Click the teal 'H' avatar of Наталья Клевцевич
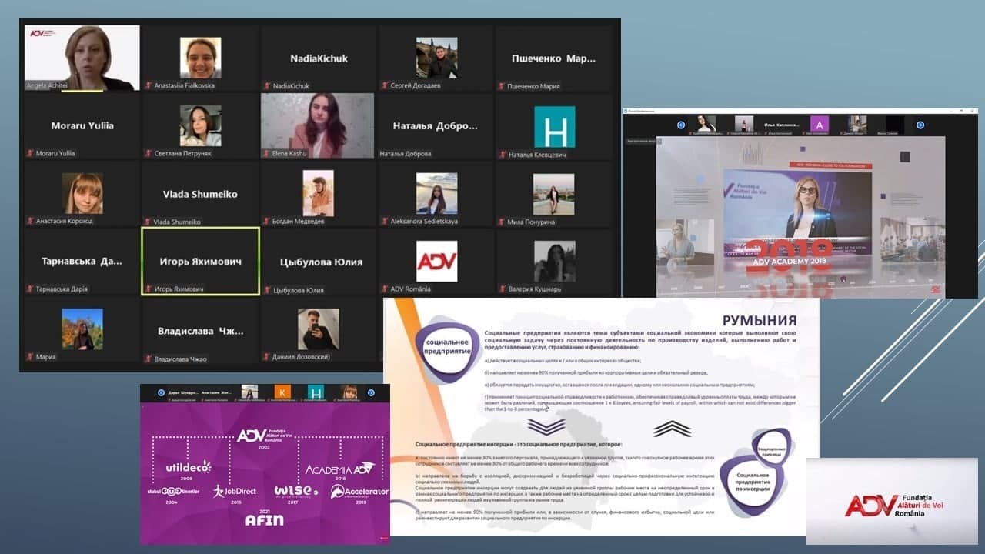The height and width of the screenshot is (554, 985). pyautogui.click(x=554, y=127)
